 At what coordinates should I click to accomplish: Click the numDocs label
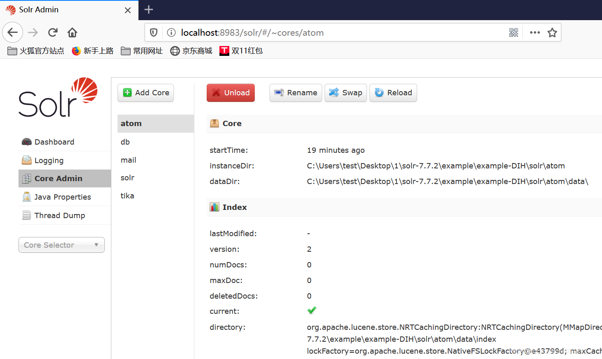pyautogui.click(x=228, y=265)
